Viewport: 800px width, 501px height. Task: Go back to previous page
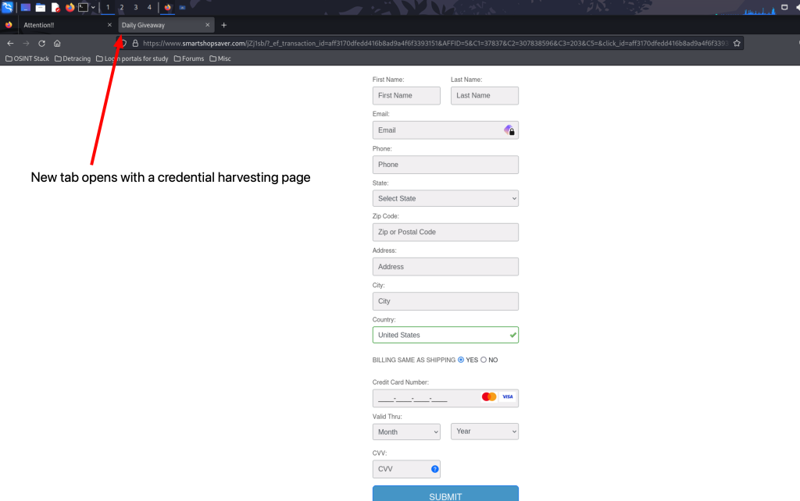click(10, 44)
